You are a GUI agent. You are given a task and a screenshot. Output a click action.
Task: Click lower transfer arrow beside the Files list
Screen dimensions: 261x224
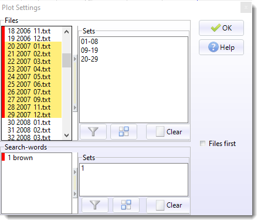click(75, 107)
